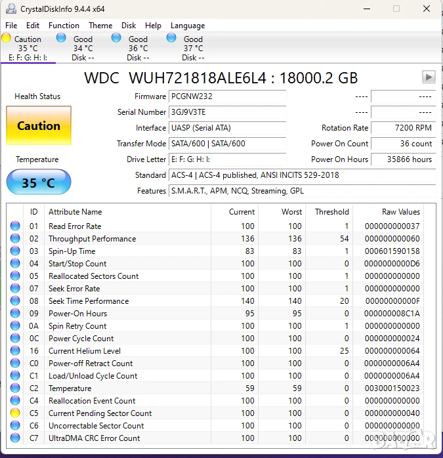Click the next disk arrow button
This screenshot has width=443, height=458.
point(429,77)
